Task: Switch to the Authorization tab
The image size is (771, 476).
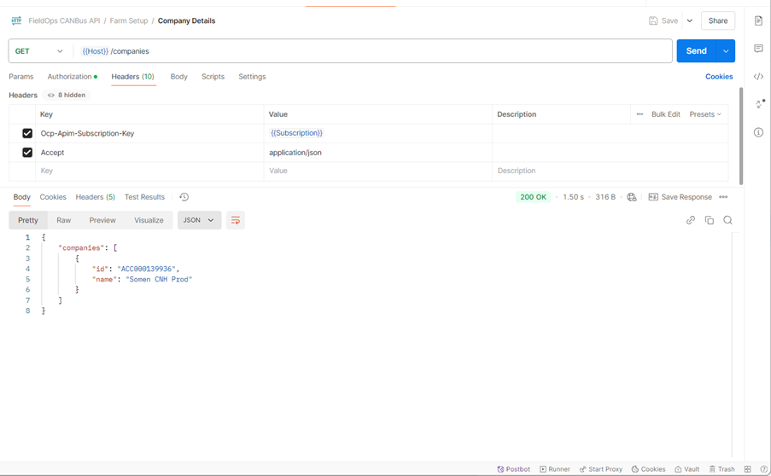Action: coord(72,77)
